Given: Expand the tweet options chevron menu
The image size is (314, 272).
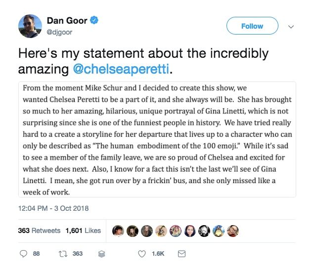Looking at the screenshot, I should 291,27.
